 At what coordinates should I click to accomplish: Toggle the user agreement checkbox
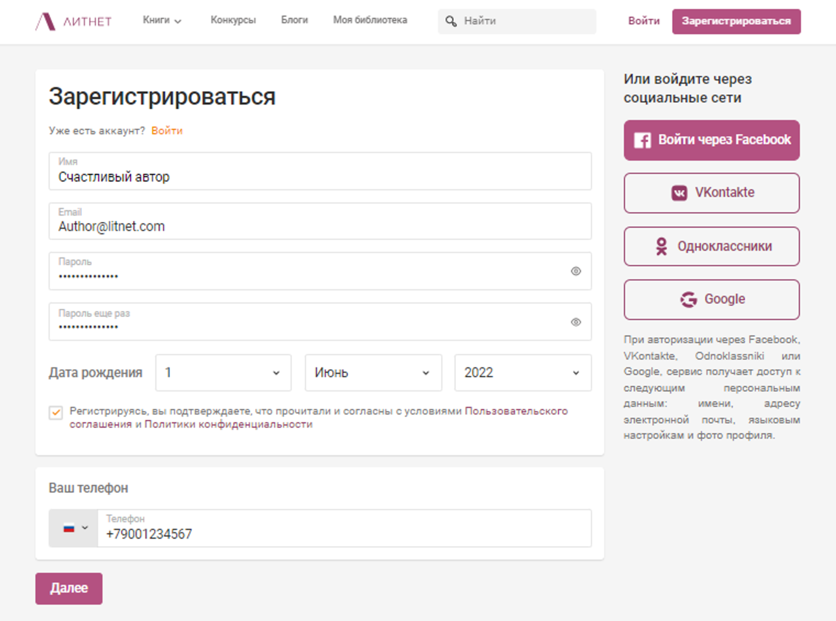56,413
